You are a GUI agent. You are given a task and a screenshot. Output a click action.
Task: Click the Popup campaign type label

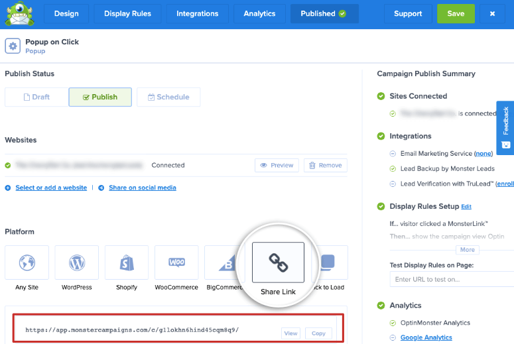point(35,51)
